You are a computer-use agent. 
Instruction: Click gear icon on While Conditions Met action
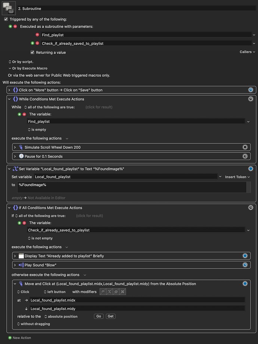point(251,99)
